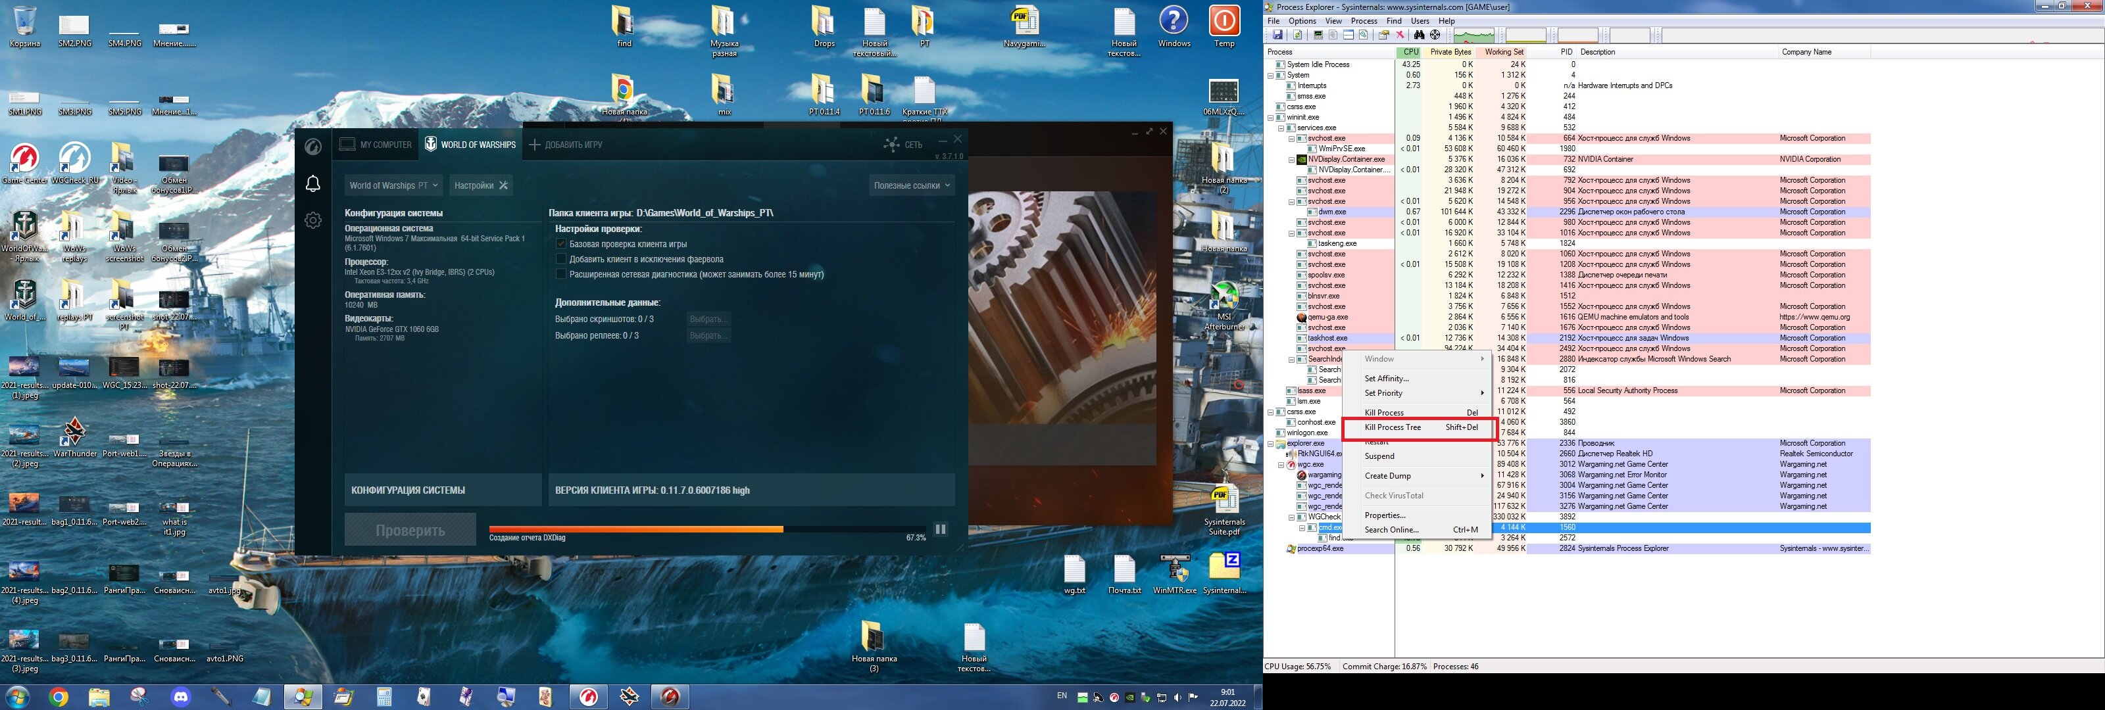Collapse the WGCheck process tree node
This screenshot has height=710, width=2105.
click(1292, 517)
